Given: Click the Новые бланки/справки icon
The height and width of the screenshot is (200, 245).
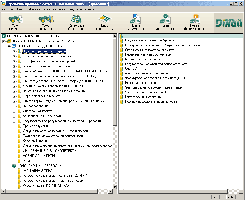Looking at the screenshot, I should [x=195, y=19].
